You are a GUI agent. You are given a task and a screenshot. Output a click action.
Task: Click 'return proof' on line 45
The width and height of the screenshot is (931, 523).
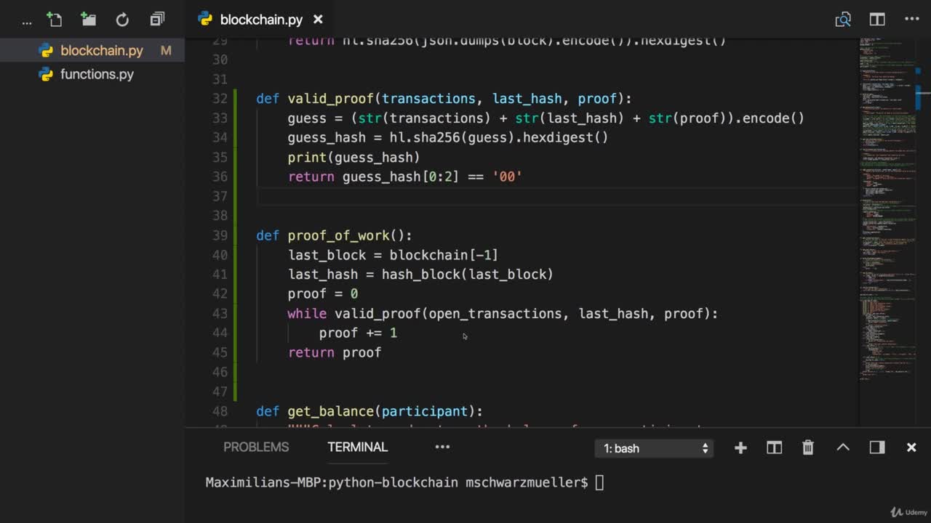click(335, 352)
